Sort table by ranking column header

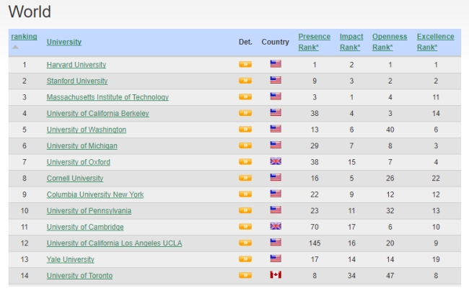(x=24, y=37)
